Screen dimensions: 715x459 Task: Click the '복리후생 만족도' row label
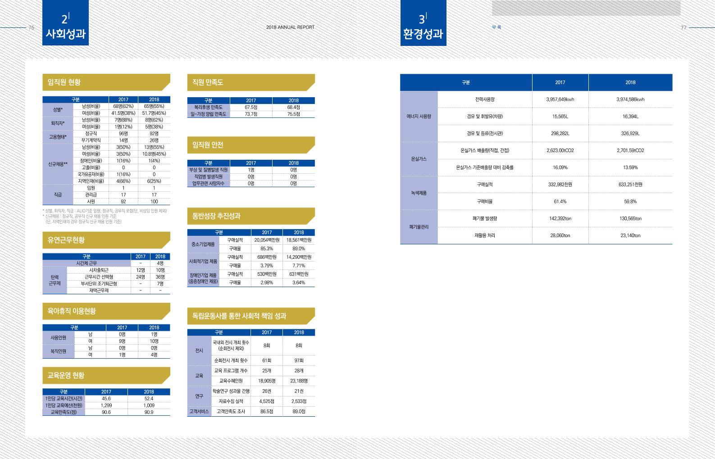coord(209,107)
